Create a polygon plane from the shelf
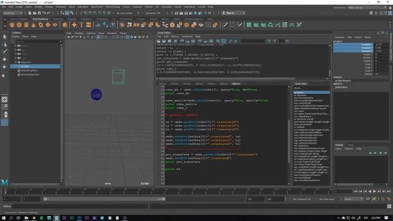Screen dimensions: 393x221 pyautogui.click(x=48, y=25)
